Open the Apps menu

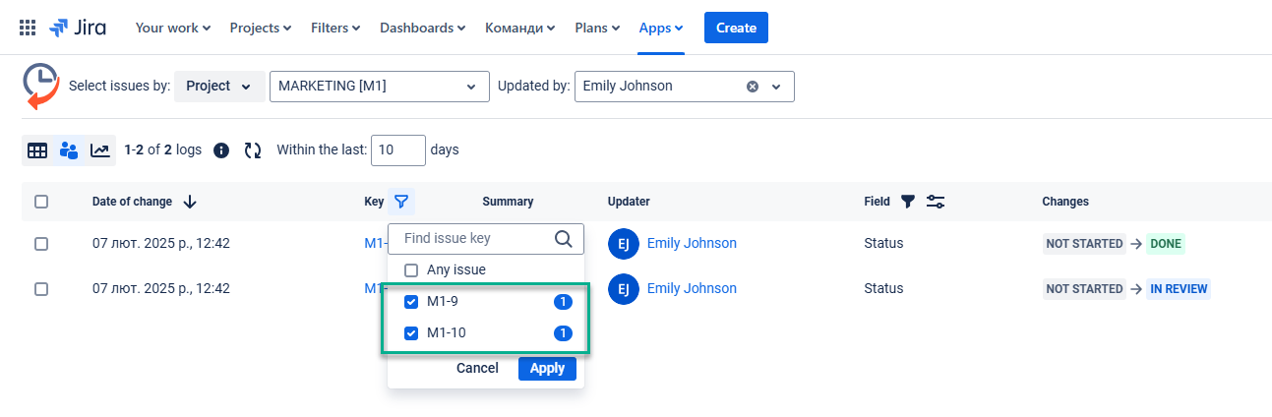660,28
